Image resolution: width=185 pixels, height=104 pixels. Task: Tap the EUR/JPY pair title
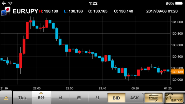[25, 11]
